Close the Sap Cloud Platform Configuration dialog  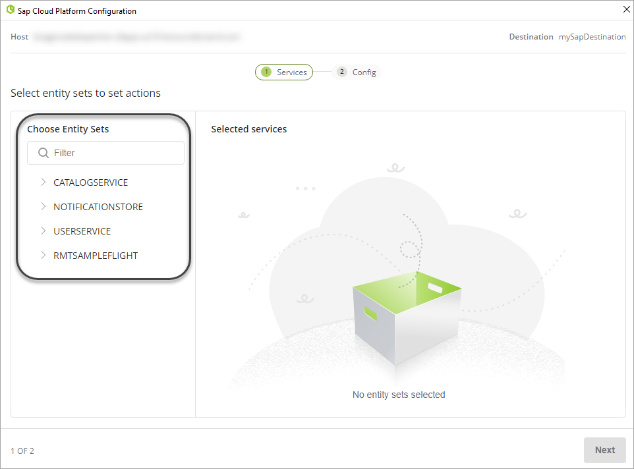626,9
